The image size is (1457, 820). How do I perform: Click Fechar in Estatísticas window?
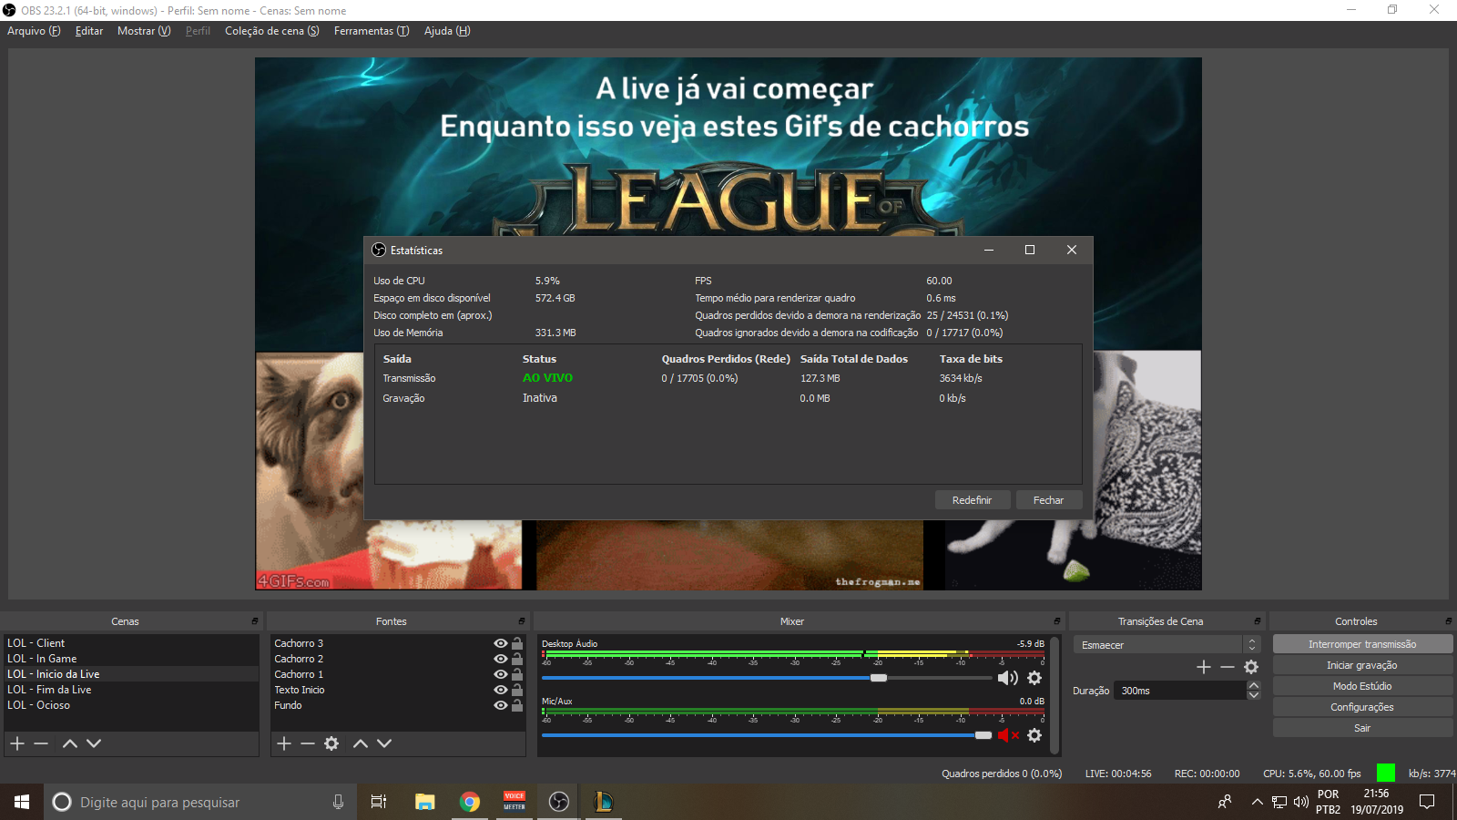[x=1048, y=500]
